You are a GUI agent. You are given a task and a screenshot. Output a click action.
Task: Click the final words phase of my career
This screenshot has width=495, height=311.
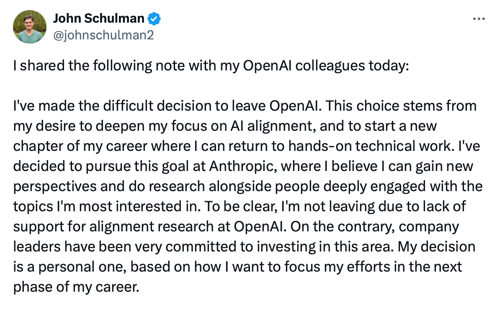point(76,287)
